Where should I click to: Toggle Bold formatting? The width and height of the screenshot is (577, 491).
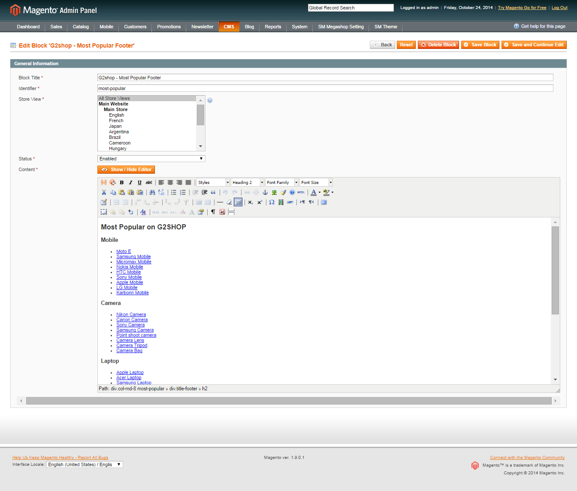click(x=122, y=182)
